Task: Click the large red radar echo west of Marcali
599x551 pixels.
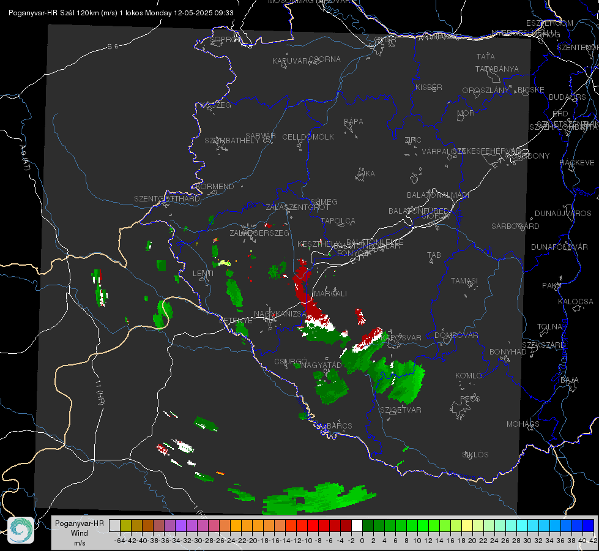Action: (x=305, y=291)
